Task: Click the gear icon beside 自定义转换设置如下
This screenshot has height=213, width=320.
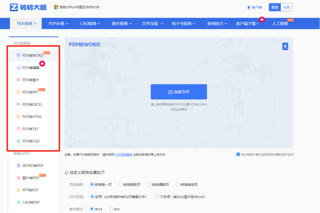Action: pos(66,173)
